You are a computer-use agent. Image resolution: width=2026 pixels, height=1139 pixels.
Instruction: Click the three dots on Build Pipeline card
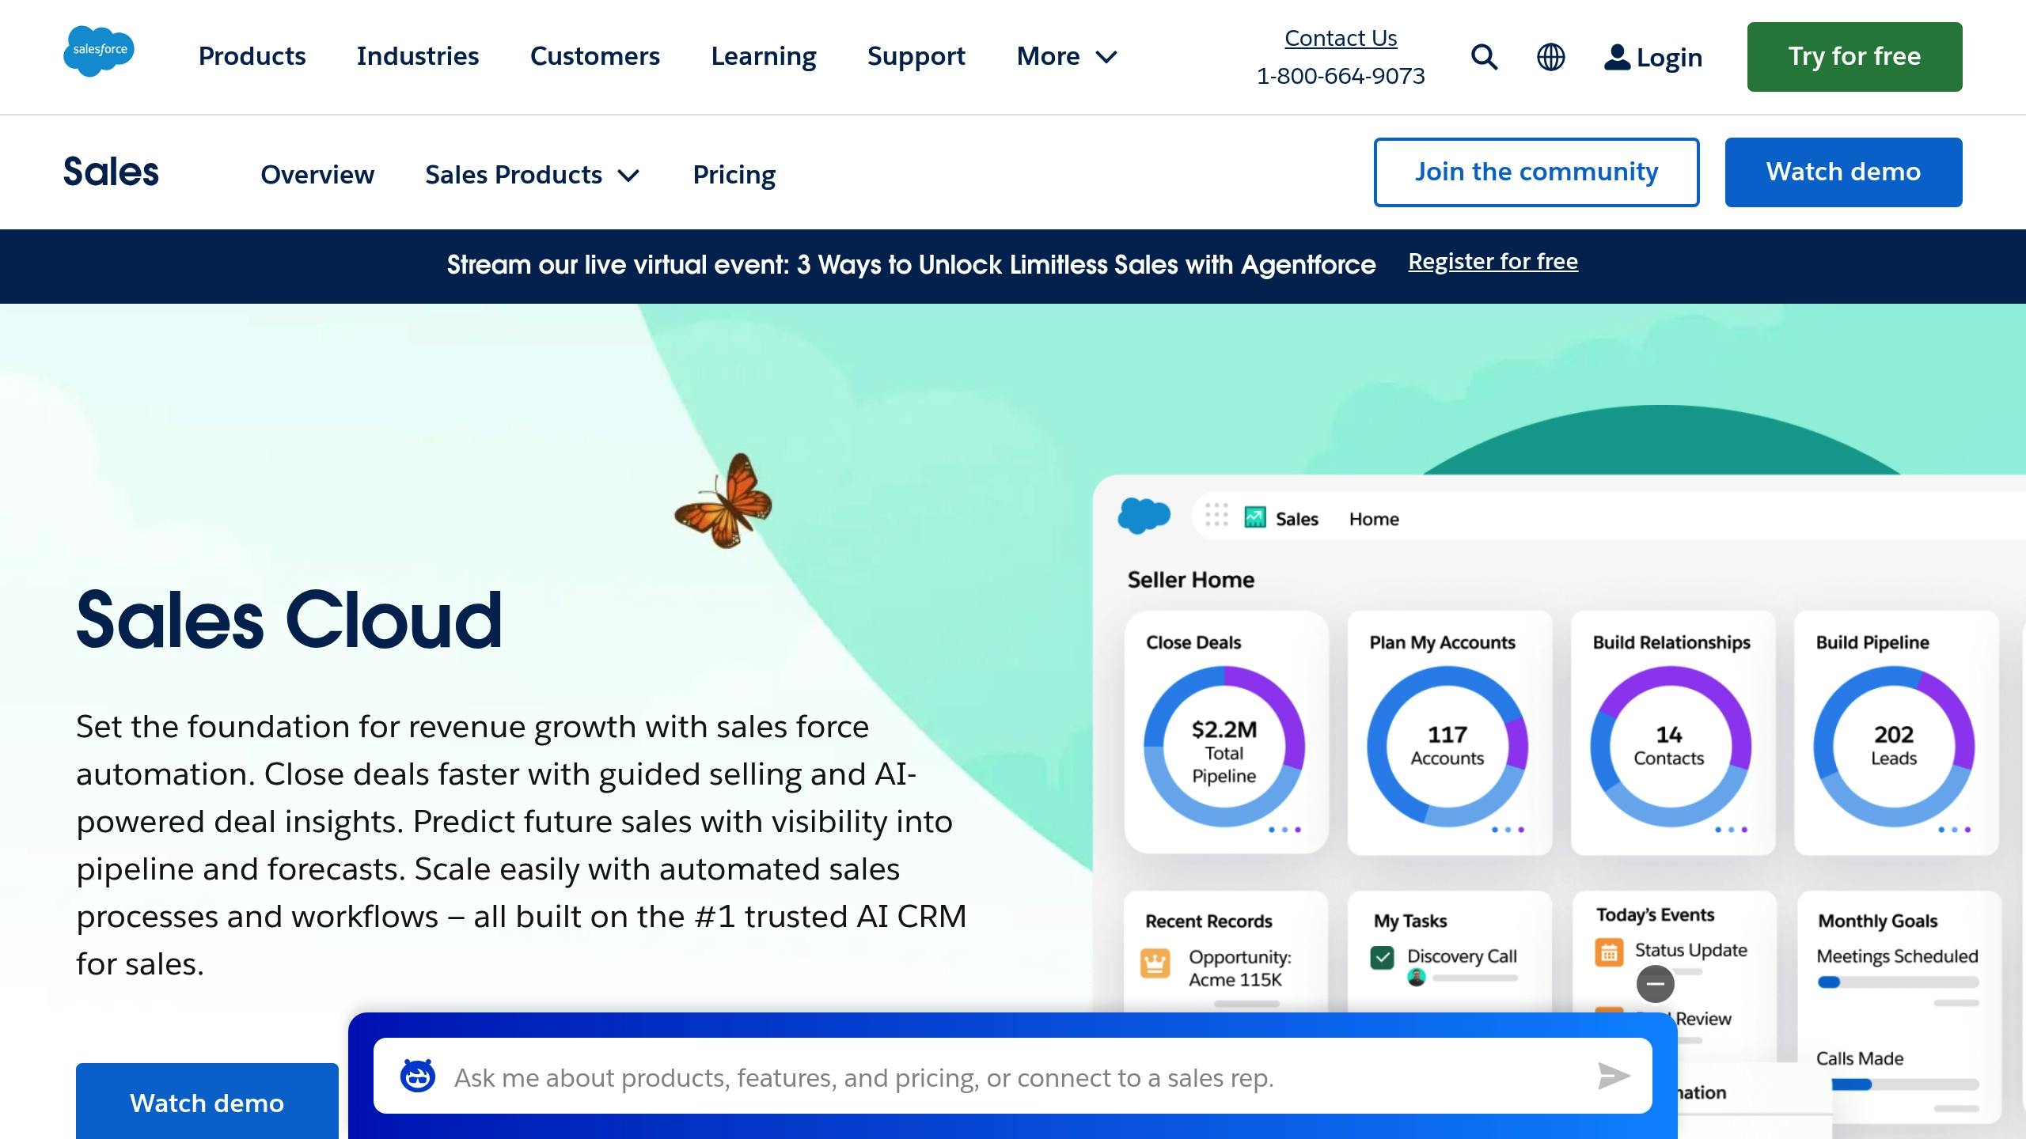(x=1954, y=830)
